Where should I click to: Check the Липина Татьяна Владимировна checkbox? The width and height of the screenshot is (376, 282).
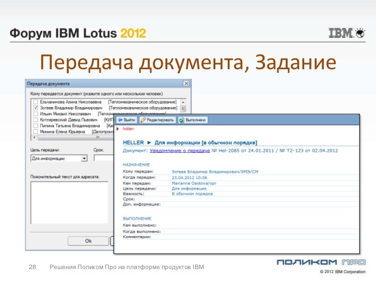point(36,126)
